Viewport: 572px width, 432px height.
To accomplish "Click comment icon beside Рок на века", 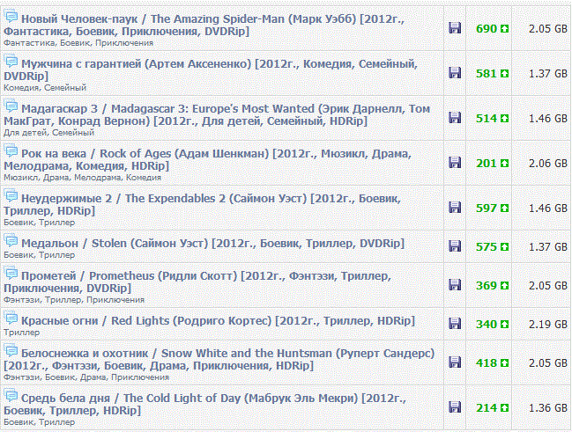I will coord(11,150).
